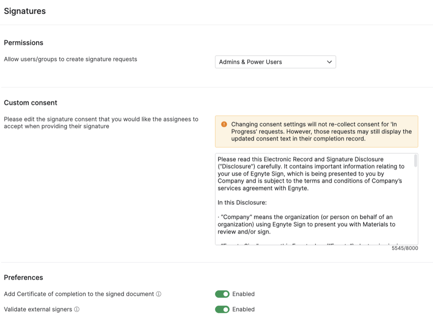Click the orange warning icon in consent notice
The width and height of the screenshot is (433, 321).
pyautogui.click(x=224, y=124)
